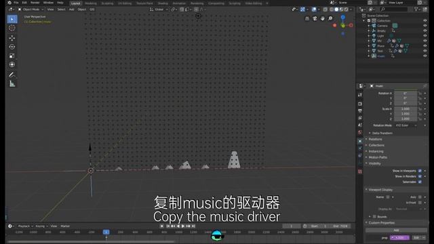Select the Measure tool

pos(12,83)
